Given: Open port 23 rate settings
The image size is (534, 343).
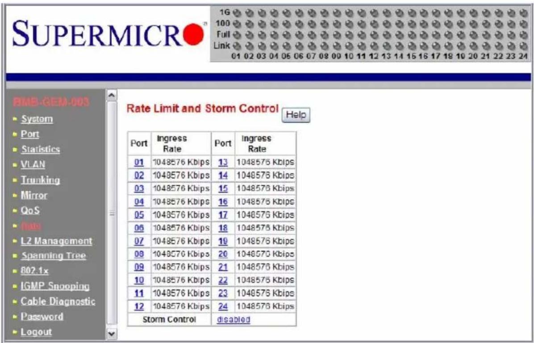Looking at the screenshot, I should 223,293.
